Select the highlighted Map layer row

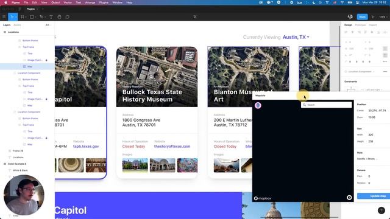27,66
